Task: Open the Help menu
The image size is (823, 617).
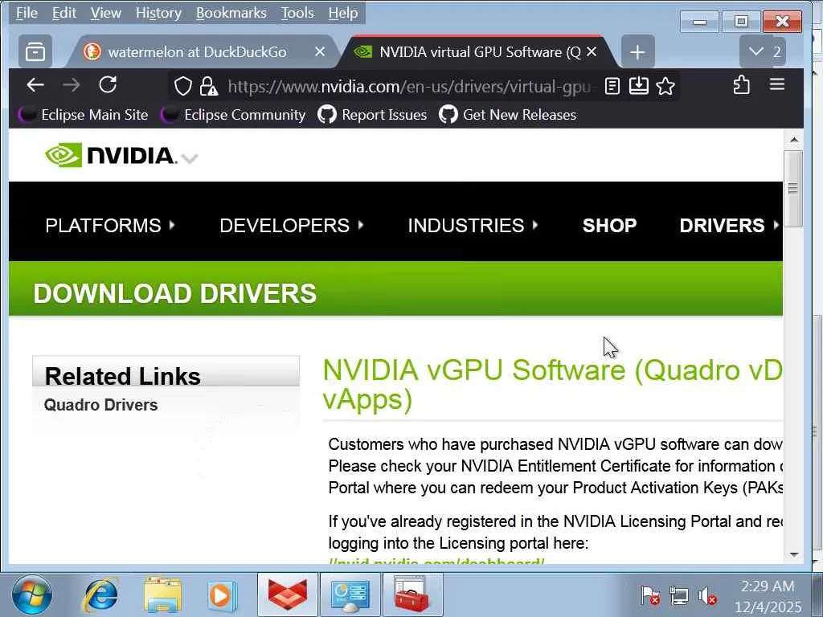Action: (x=342, y=13)
